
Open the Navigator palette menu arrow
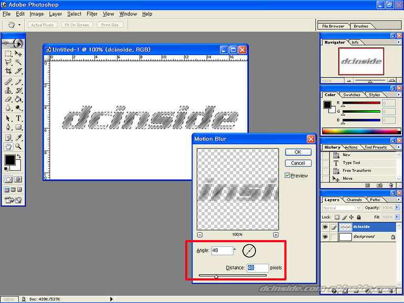(x=398, y=42)
